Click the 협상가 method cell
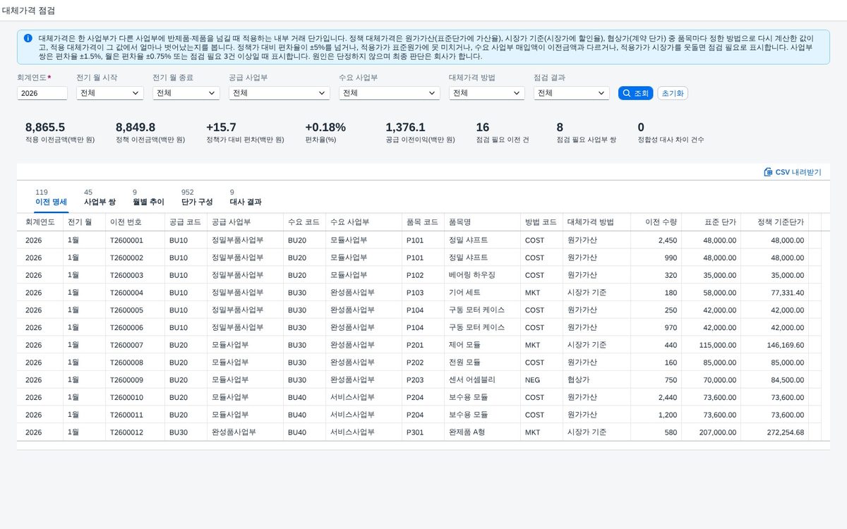The image size is (847, 529). (x=596, y=379)
